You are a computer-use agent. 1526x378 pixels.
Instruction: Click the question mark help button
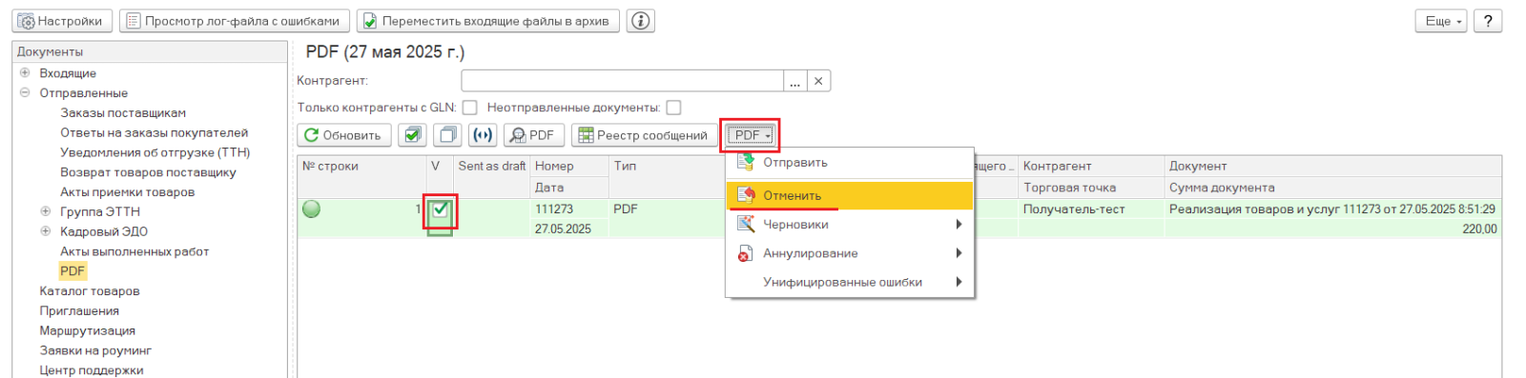(1488, 21)
